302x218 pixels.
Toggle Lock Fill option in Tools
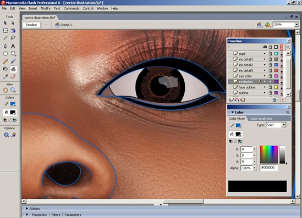(x=13, y=135)
